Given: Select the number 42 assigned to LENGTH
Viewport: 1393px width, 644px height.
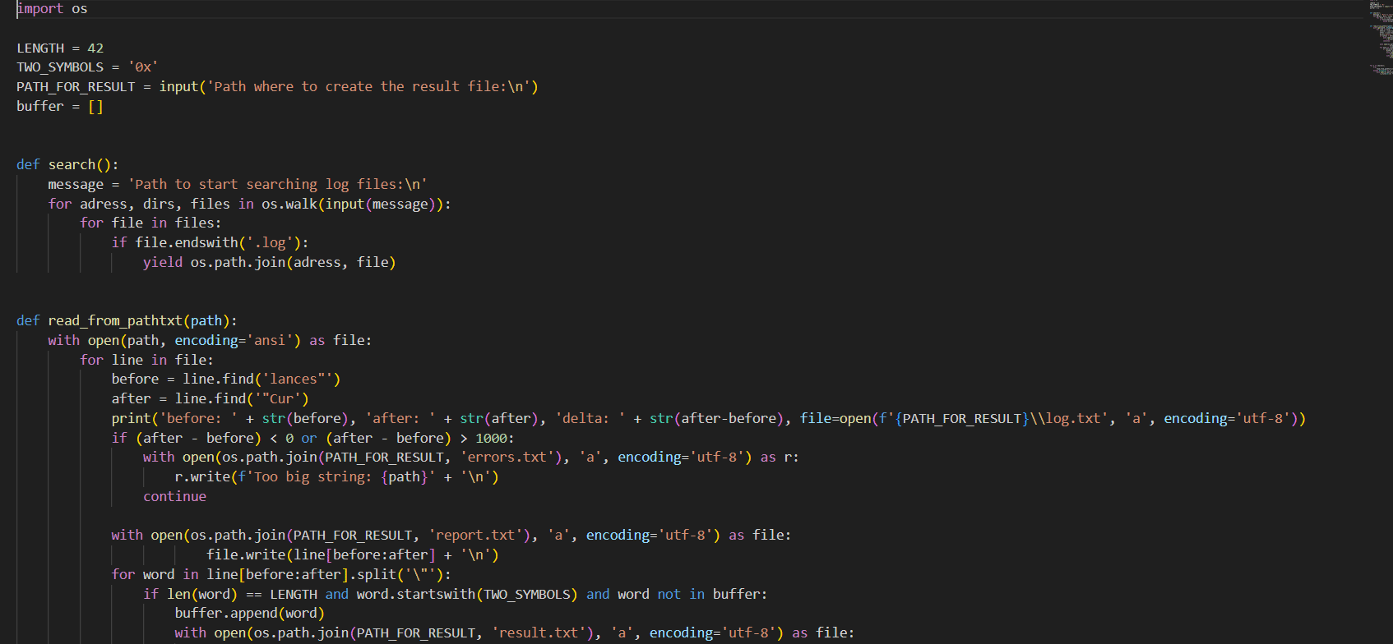Looking at the screenshot, I should pos(95,48).
